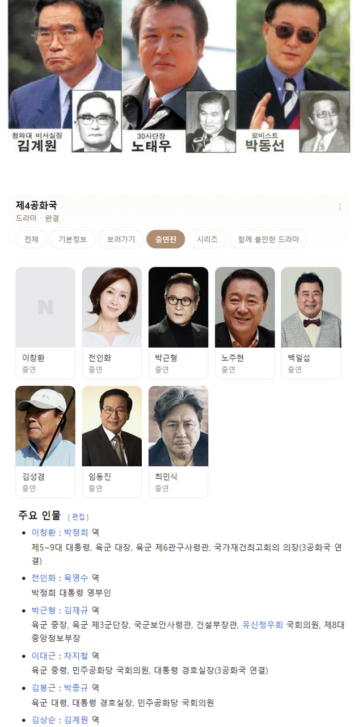Select 임동진 cast photo
Screen dimensions: 363x727
coord(112,426)
